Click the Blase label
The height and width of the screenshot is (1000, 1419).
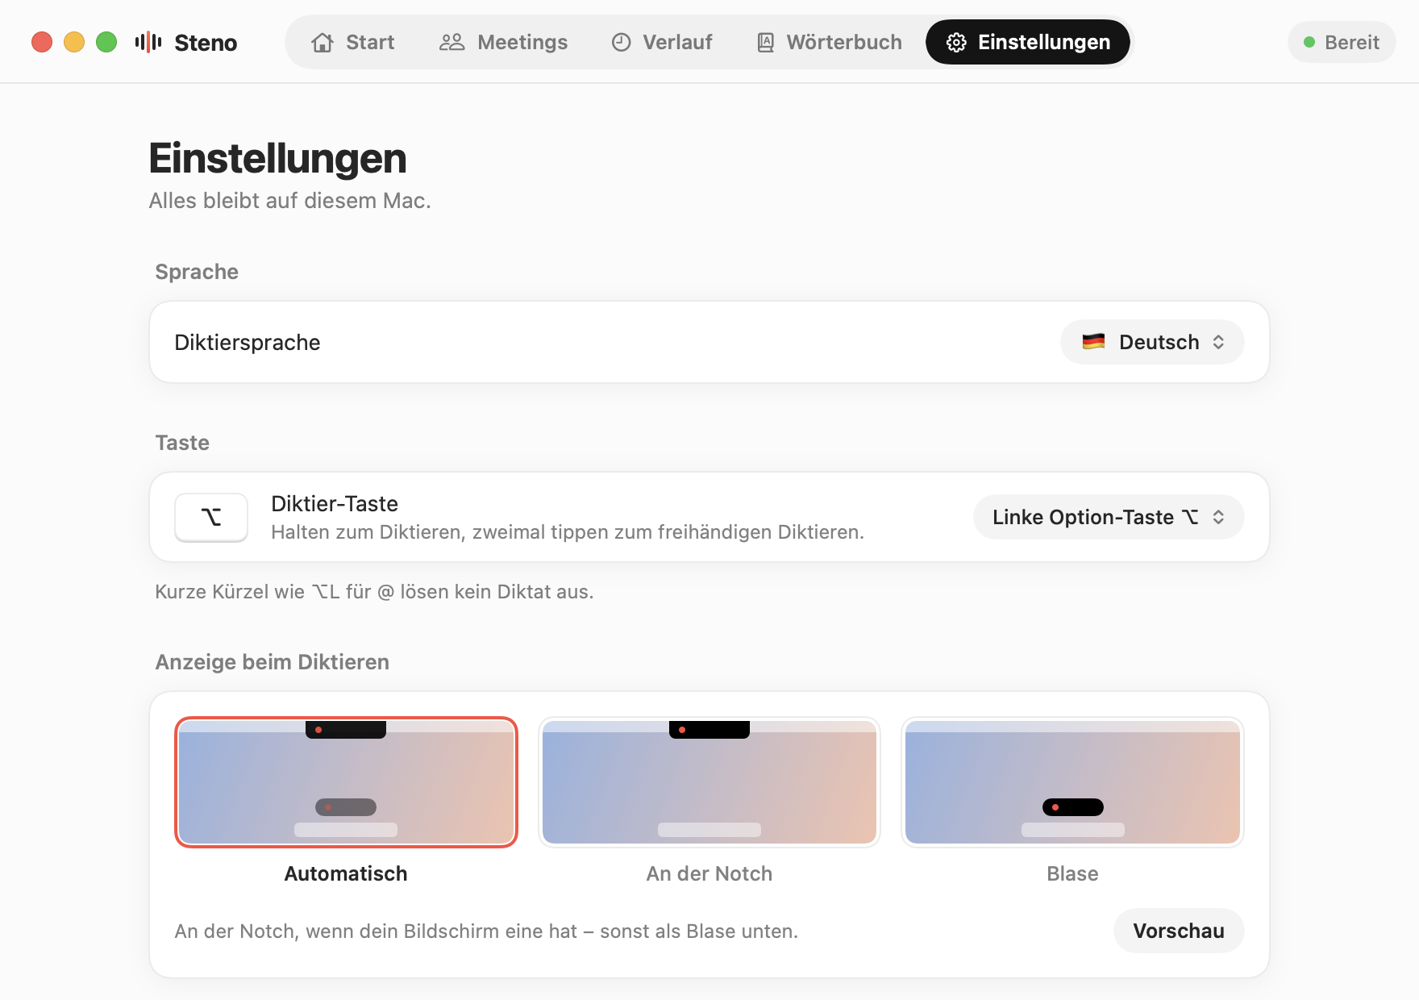(1072, 873)
